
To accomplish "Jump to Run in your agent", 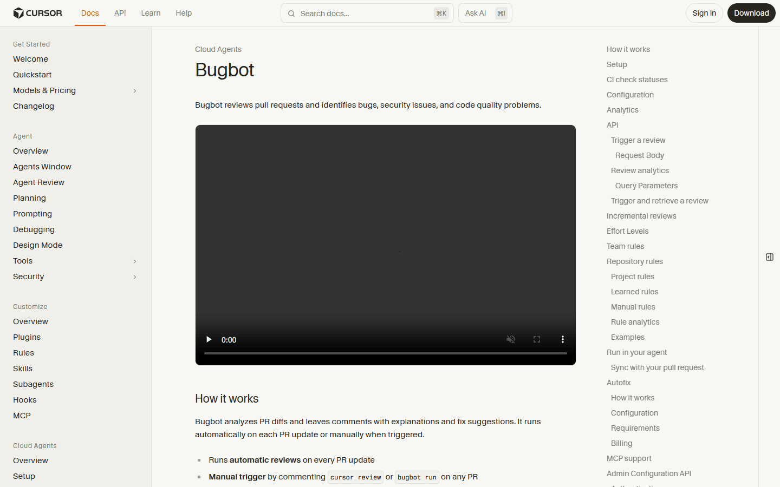I will (636, 352).
